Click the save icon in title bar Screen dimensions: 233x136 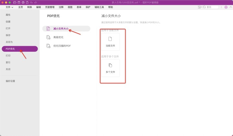point(19,2)
